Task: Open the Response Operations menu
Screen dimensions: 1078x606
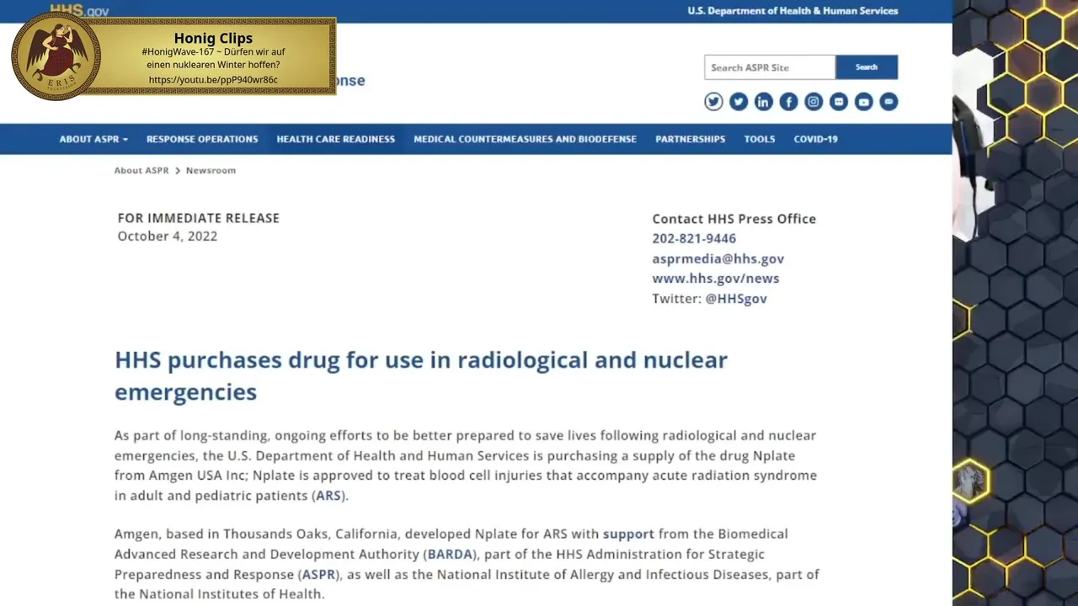Action: pos(202,139)
